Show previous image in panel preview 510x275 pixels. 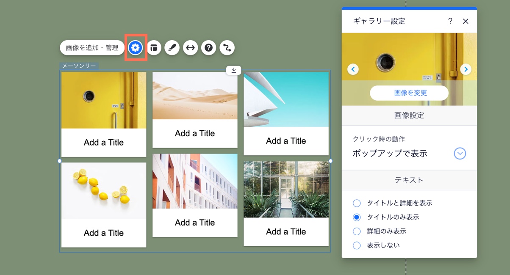pos(353,69)
